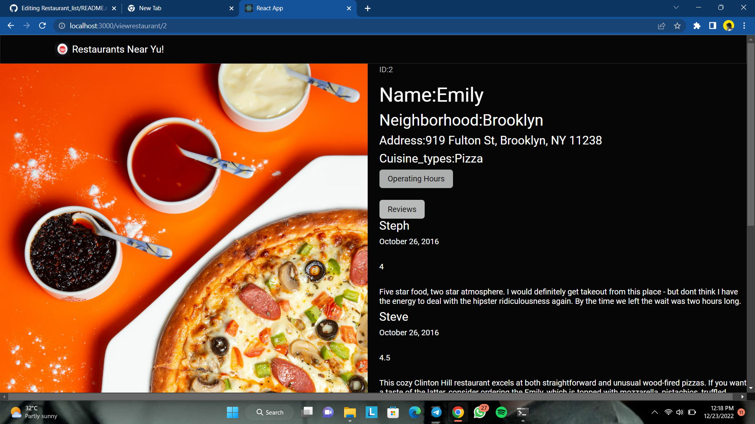Screen dimensions: 755x424
Task: Click the volume icon in the system tray
Action: point(680,412)
